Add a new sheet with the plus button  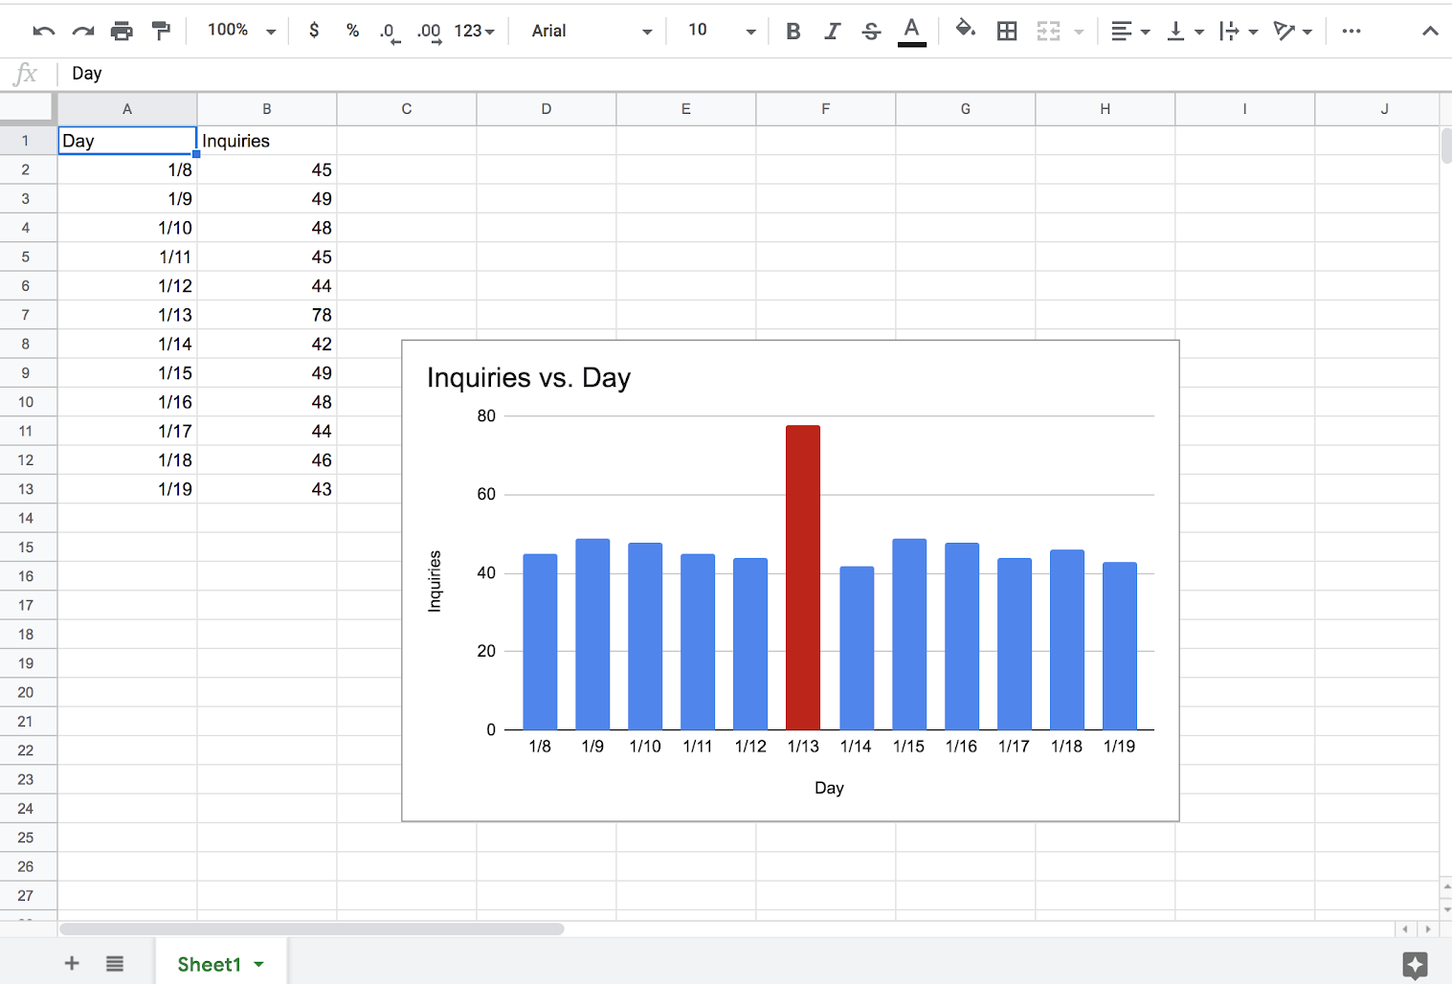pyautogui.click(x=72, y=964)
